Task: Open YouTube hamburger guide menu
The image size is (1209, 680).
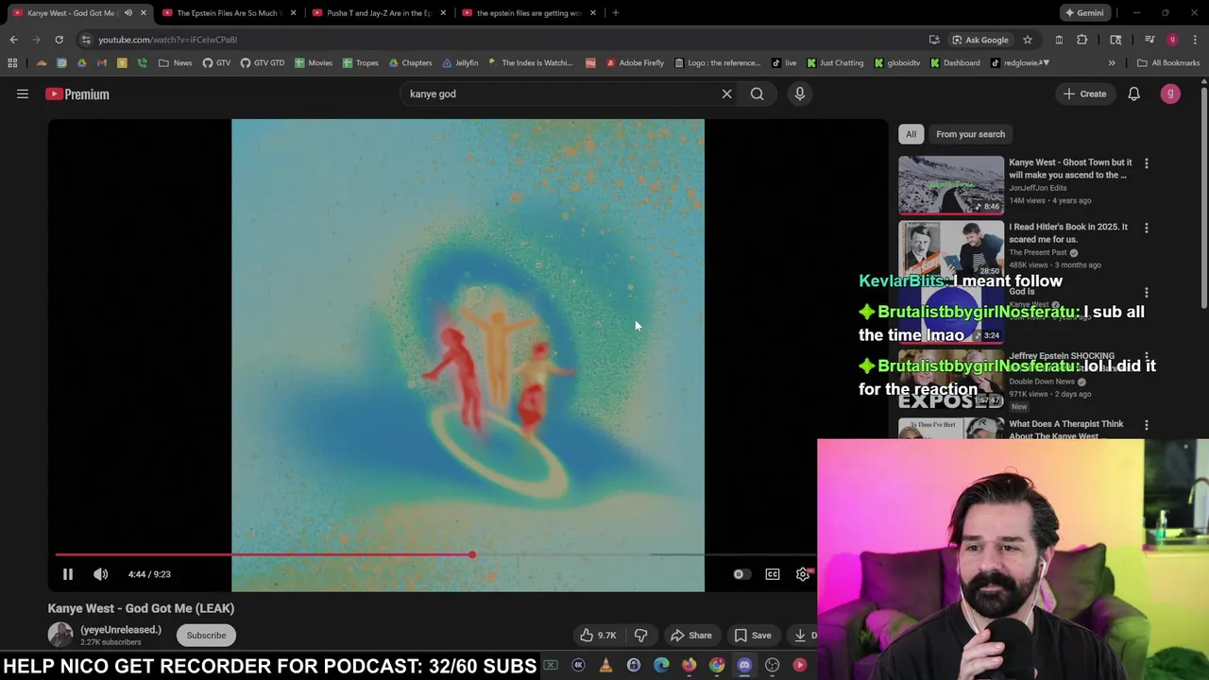Action: (x=23, y=93)
